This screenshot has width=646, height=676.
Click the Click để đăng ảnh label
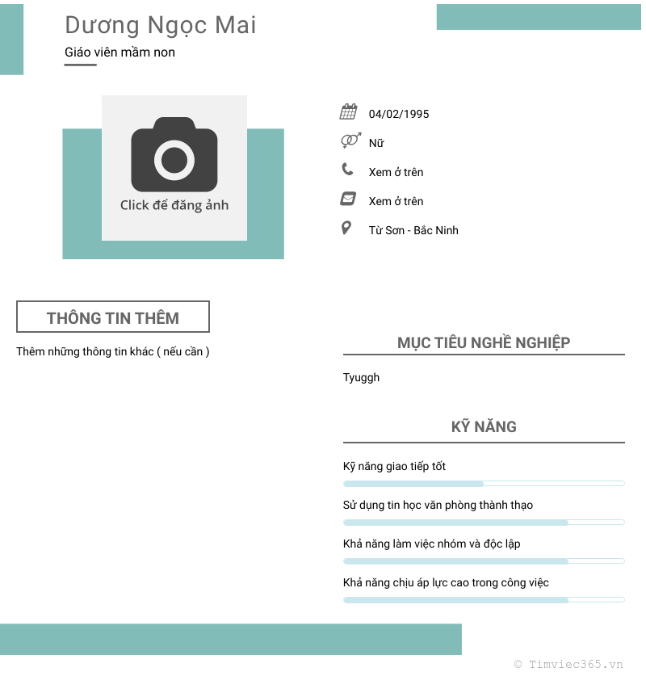coord(174,205)
